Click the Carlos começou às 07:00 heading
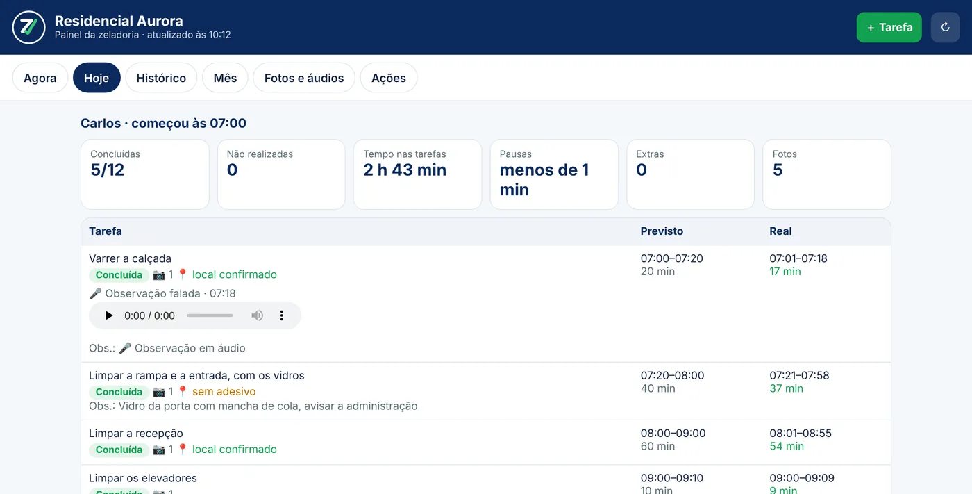Screen dimensions: 972x494 click(163, 123)
